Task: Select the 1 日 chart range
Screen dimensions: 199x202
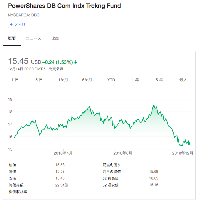Action: [15, 80]
